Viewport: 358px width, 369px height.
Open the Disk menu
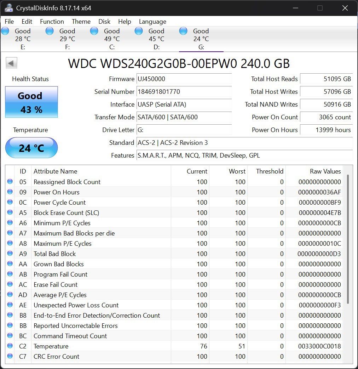click(104, 22)
